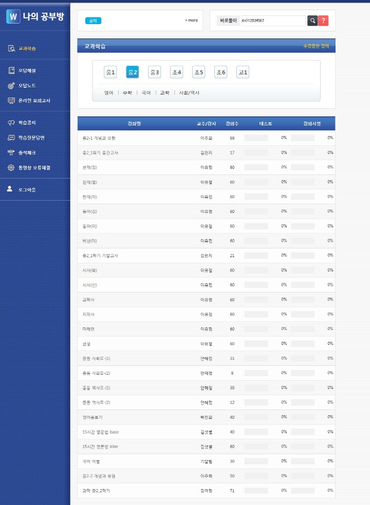Click the 로그아웃 person icon

[10, 189]
